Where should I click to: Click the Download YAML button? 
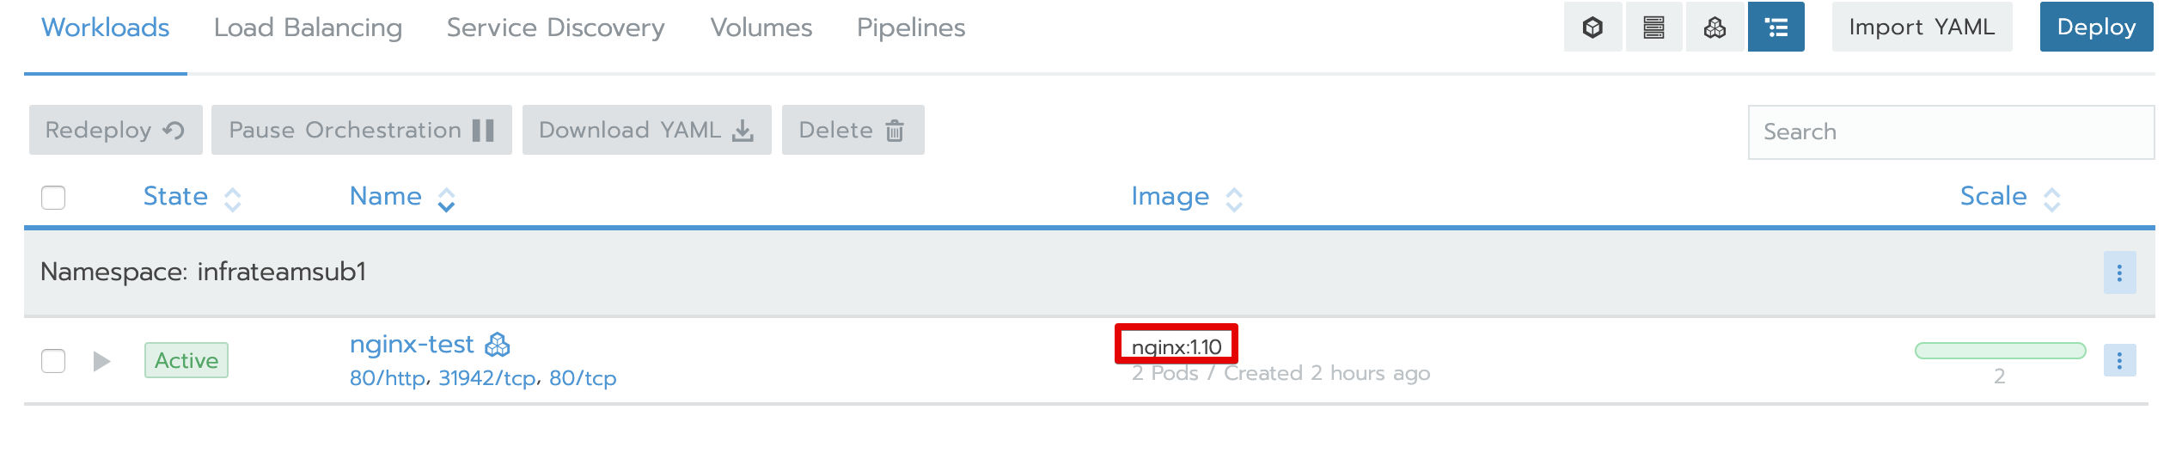pyautogui.click(x=646, y=130)
